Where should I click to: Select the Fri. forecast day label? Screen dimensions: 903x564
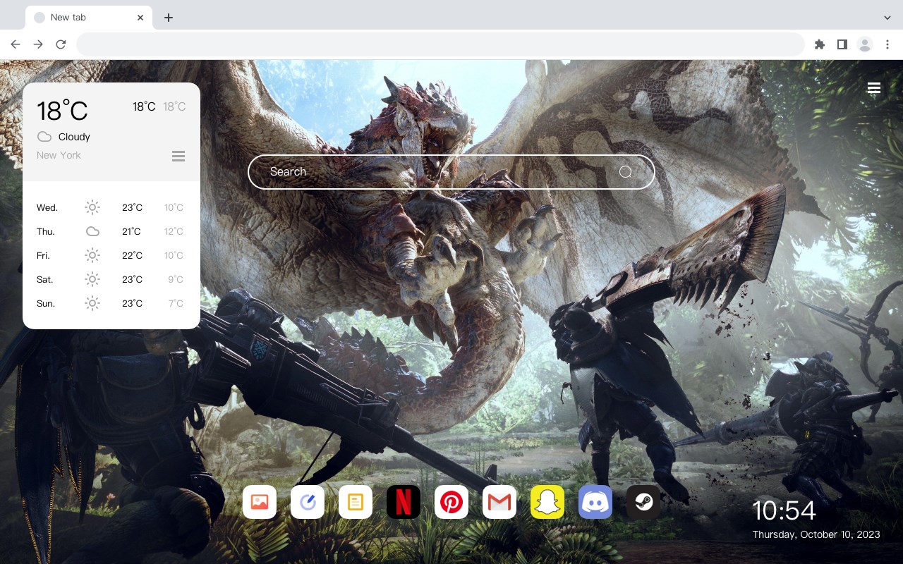(x=44, y=255)
